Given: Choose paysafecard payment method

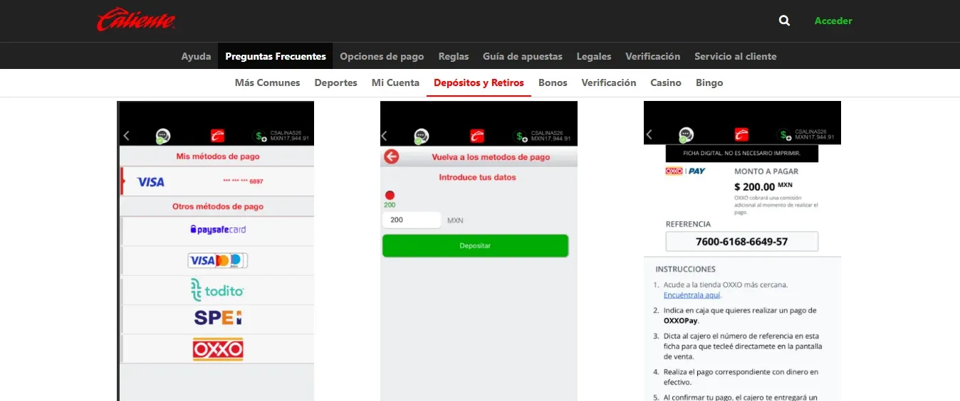Looking at the screenshot, I should (x=218, y=230).
